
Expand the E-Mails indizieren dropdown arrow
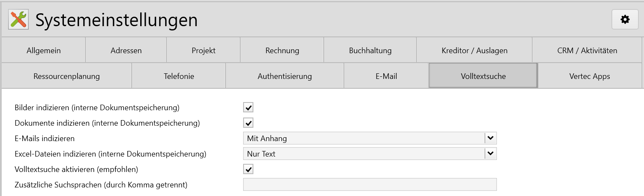pyautogui.click(x=491, y=138)
